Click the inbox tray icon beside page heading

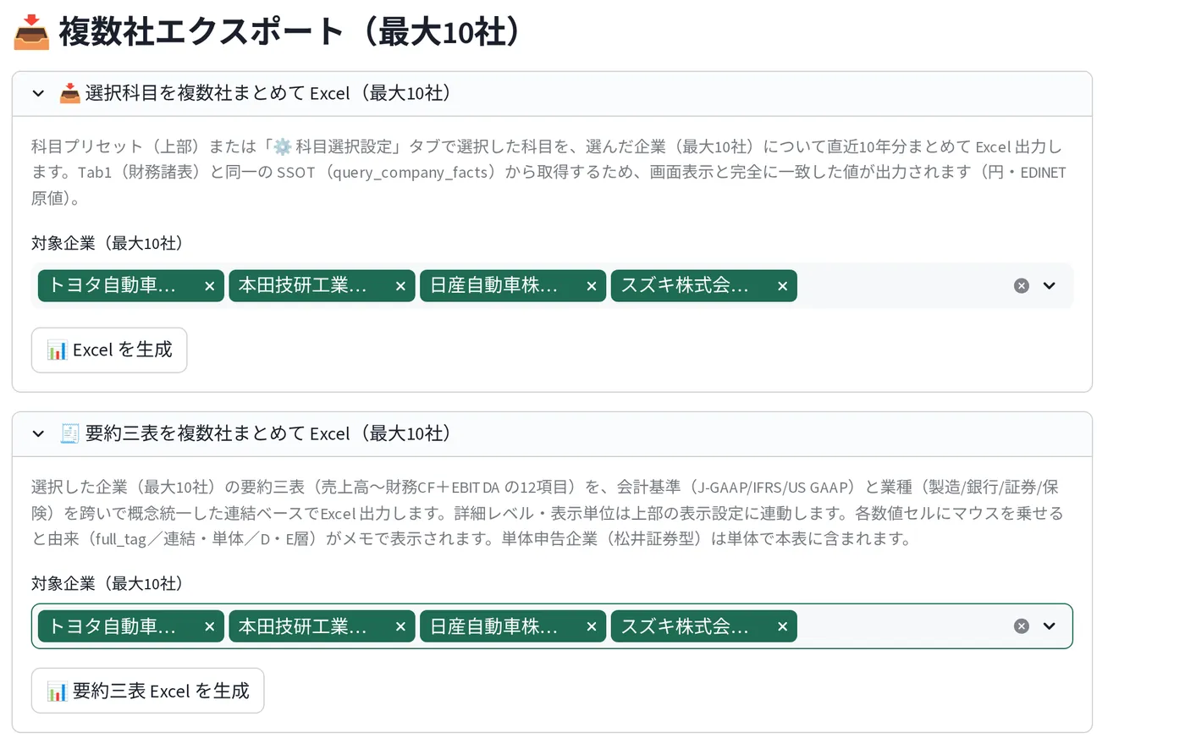tap(32, 32)
